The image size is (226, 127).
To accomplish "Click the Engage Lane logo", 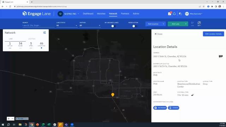I will click(37, 14).
